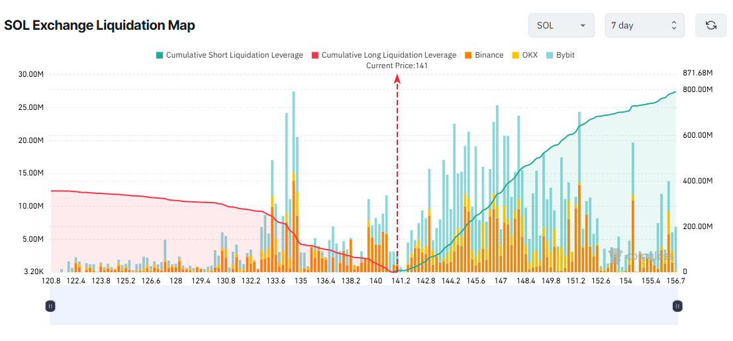Click the Current Price:141 label
This screenshot has height=341, width=733.
click(x=397, y=66)
